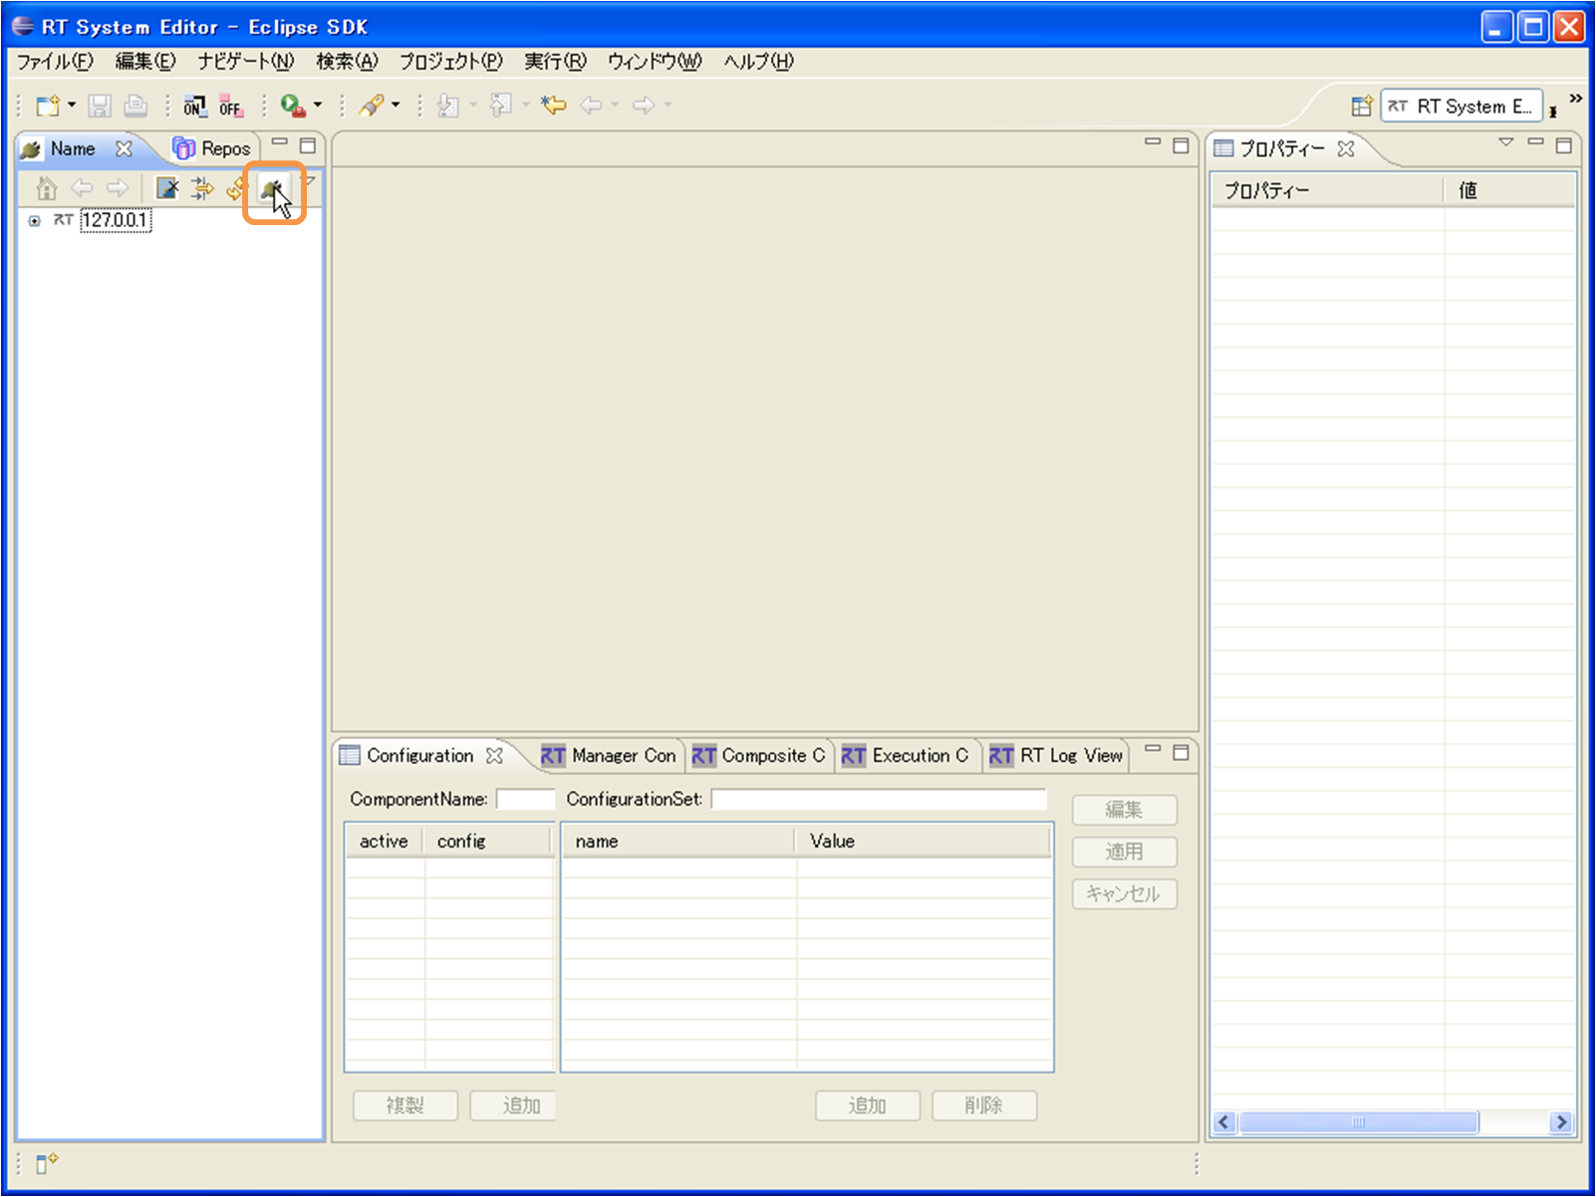Minimize the Name Service view panel
1596x1197 pixels.
click(x=280, y=142)
